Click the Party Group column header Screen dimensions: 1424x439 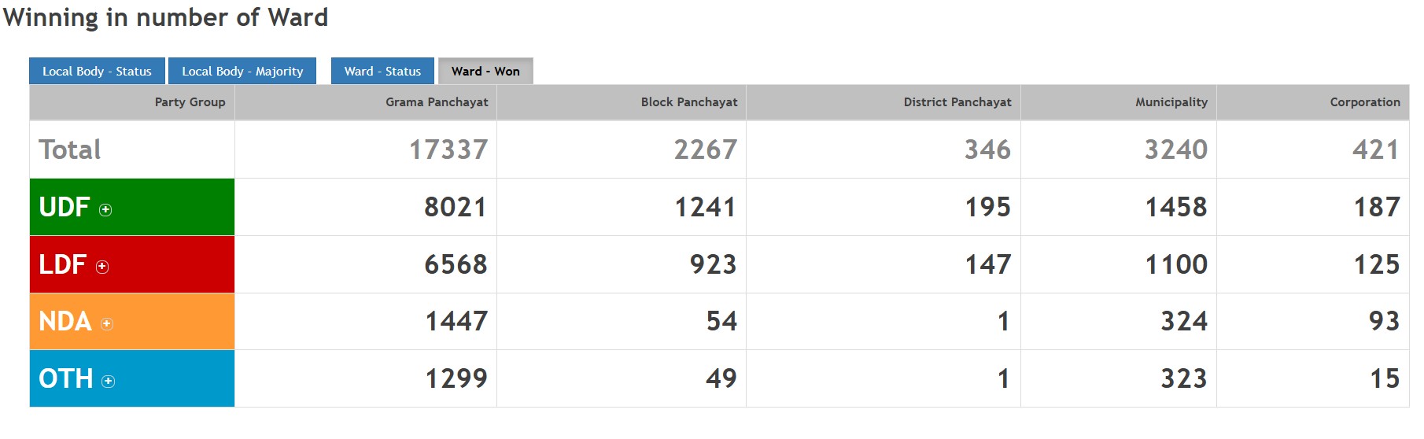tap(190, 102)
